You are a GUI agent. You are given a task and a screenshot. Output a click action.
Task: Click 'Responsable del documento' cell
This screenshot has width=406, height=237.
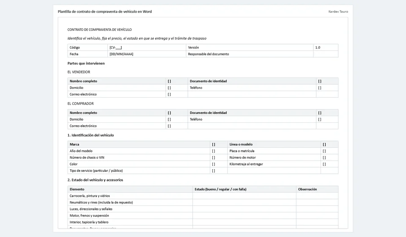(250, 54)
